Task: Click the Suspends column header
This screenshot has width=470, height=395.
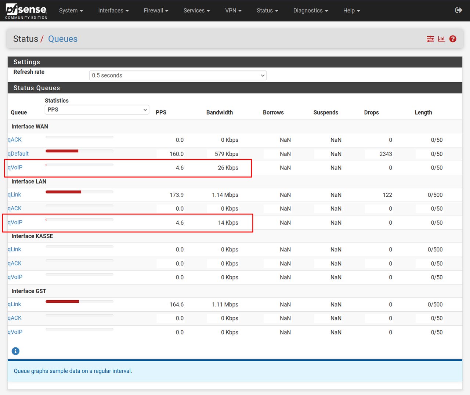Action: [x=326, y=112]
